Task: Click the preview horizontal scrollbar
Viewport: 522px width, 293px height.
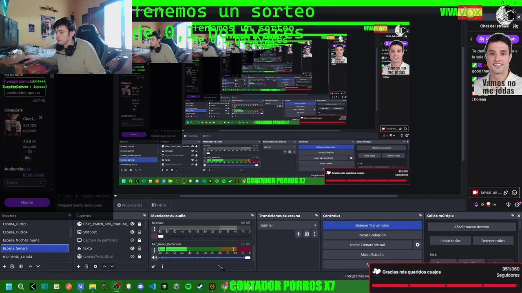Action: click(x=288, y=196)
